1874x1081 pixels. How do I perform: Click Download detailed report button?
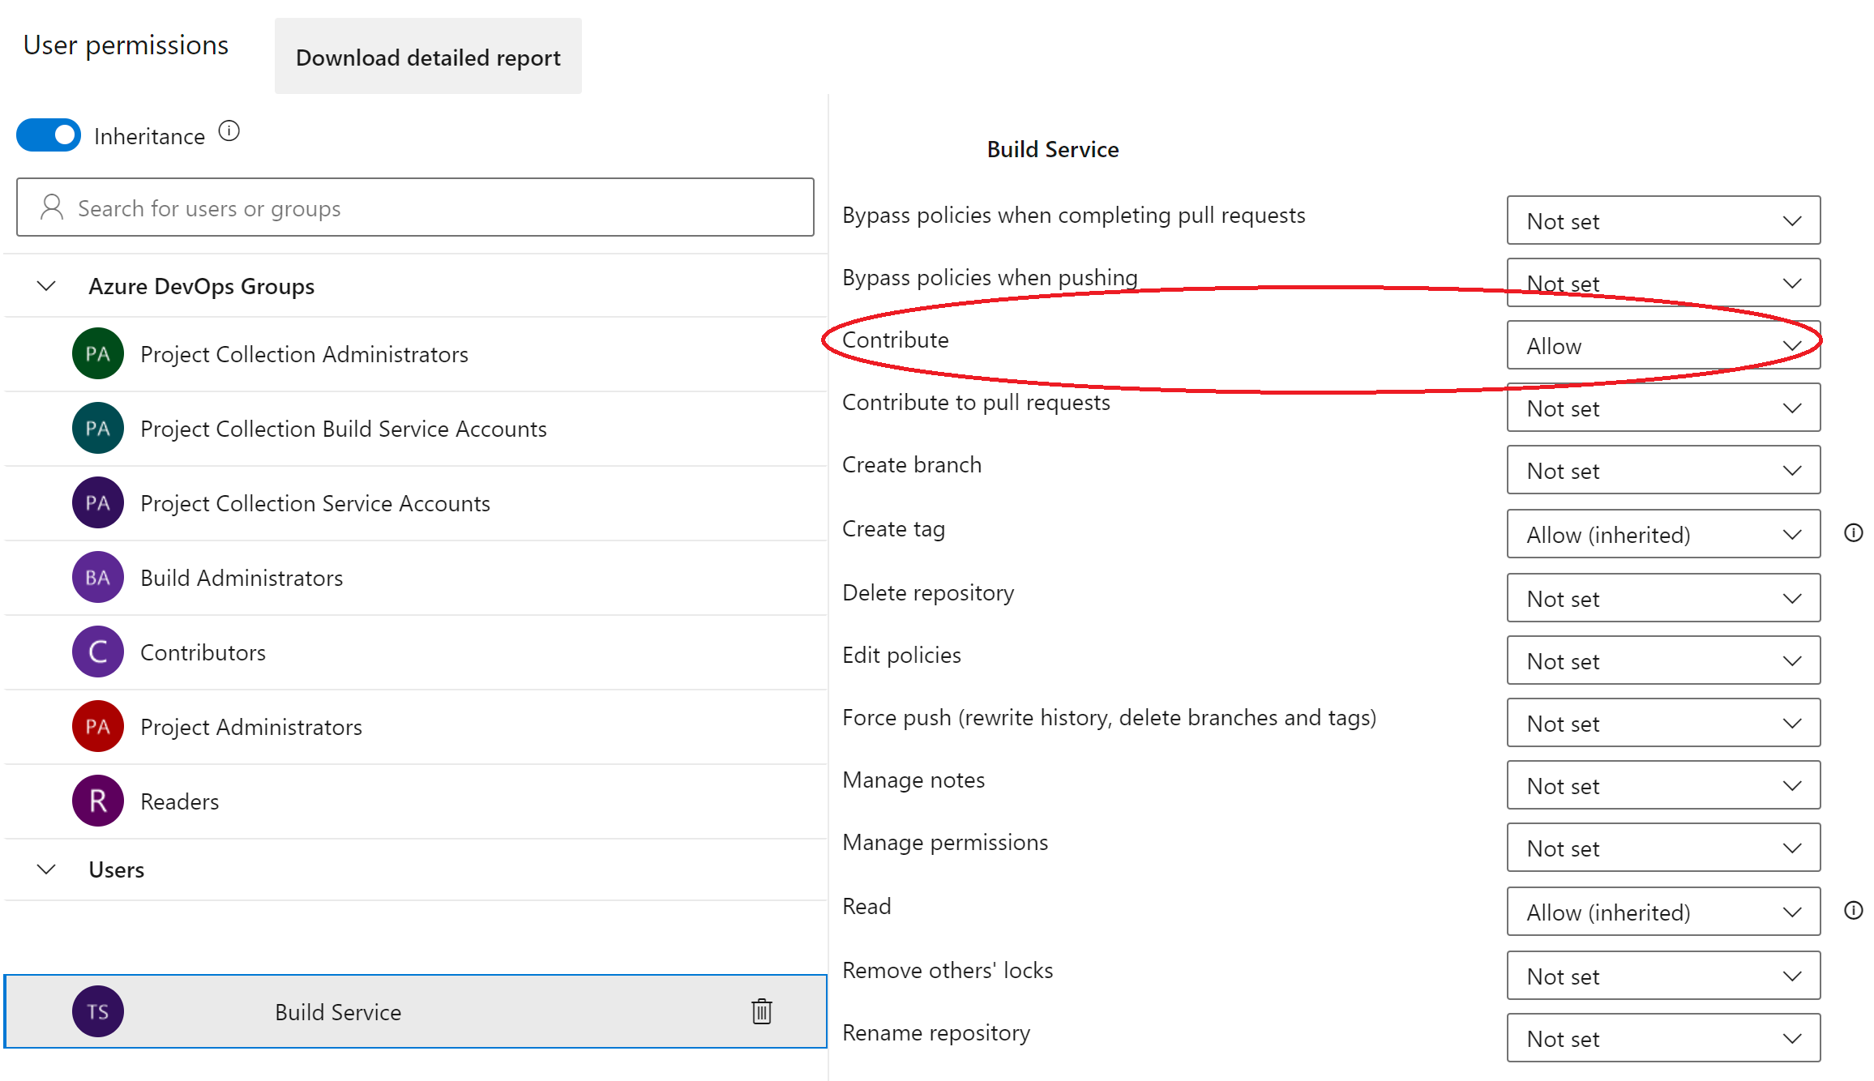coord(429,57)
